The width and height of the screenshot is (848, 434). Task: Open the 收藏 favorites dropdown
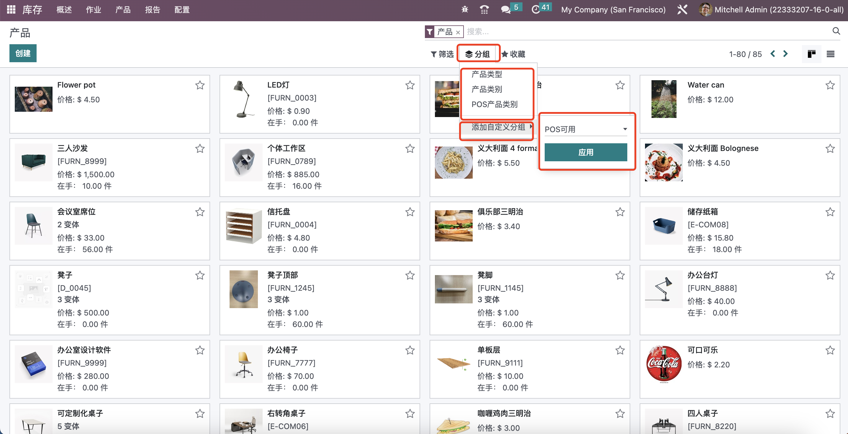[513, 54]
